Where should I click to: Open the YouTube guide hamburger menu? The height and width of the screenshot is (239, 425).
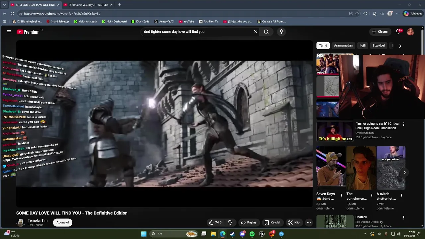9,32
